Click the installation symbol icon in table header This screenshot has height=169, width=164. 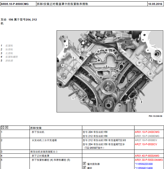click(x=7, y=127)
